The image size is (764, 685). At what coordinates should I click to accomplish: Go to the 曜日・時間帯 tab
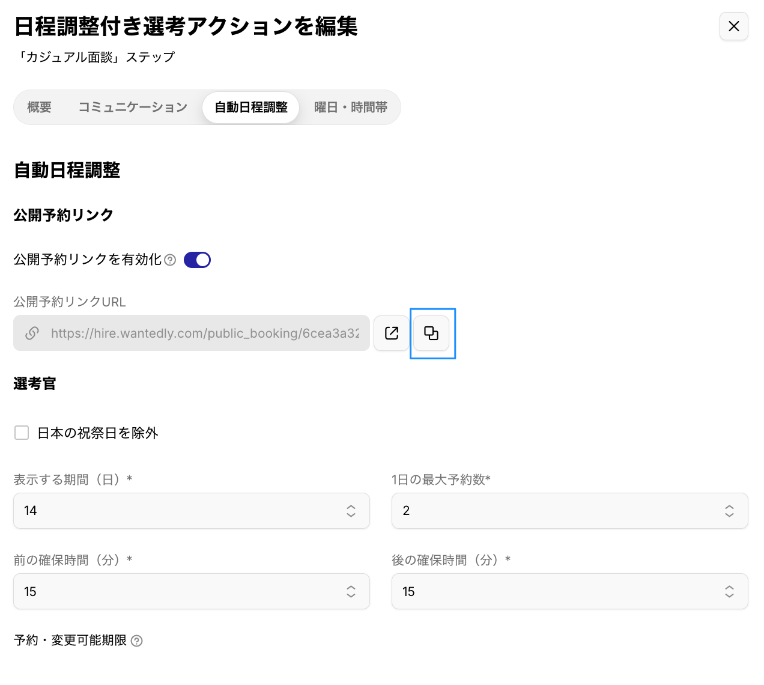[x=351, y=108]
